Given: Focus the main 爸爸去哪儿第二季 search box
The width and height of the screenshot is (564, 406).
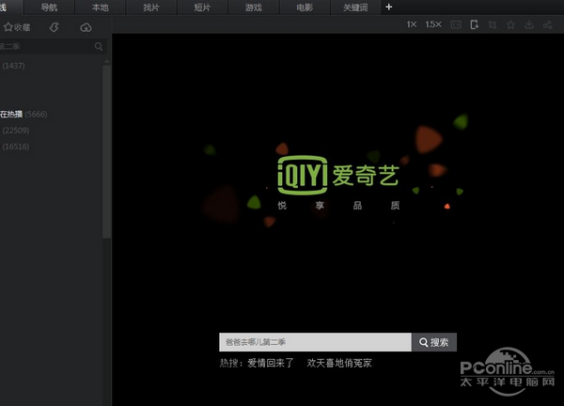Looking at the screenshot, I should 315,342.
